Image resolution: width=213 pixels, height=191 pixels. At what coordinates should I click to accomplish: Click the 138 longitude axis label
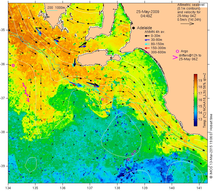pos(117,188)
